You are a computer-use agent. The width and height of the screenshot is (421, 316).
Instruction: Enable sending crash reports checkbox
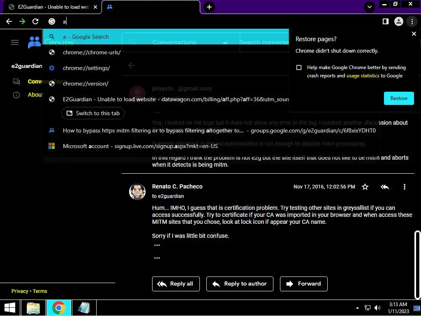(x=299, y=67)
